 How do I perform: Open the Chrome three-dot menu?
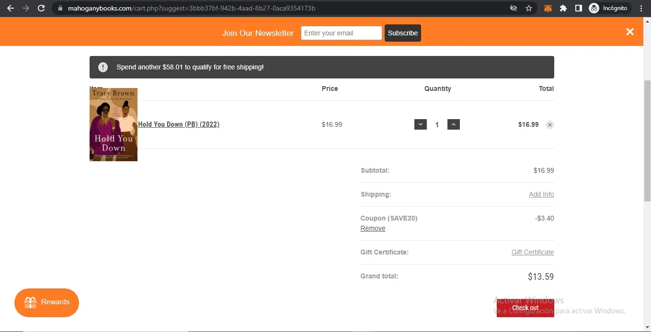(x=641, y=8)
